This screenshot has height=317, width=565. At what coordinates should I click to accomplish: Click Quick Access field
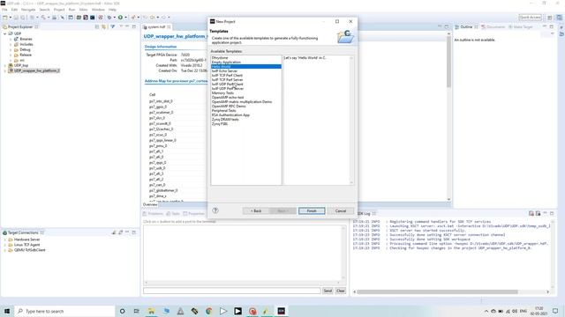click(530, 18)
